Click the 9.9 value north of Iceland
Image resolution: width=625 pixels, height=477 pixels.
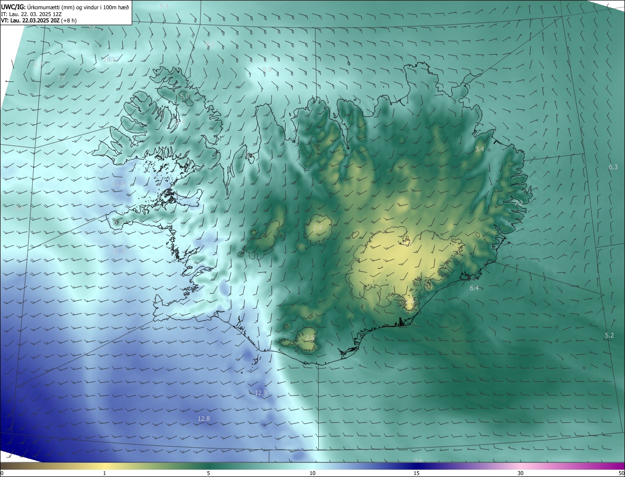pyautogui.click(x=267, y=70)
